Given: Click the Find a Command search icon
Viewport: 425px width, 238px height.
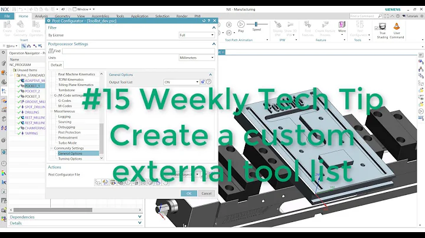Looking at the screenshot, I should pos(380,16).
